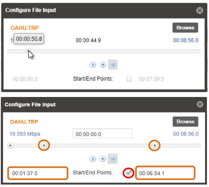Click the play icon in lower dialog
Viewport: 209px width, 187px height.
93,159
